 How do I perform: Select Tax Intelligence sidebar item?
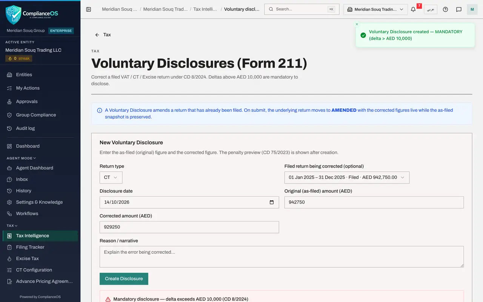tap(40, 236)
